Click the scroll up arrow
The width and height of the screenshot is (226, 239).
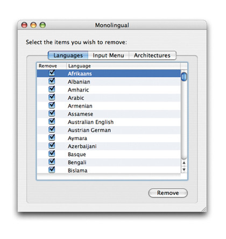coord(184,163)
